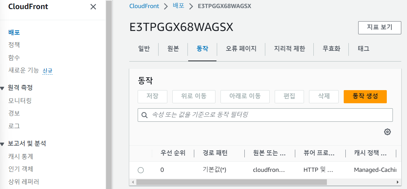
Task: Click the 기본값(*) path pattern cell
Action: pyautogui.click(x=214, y=170)
